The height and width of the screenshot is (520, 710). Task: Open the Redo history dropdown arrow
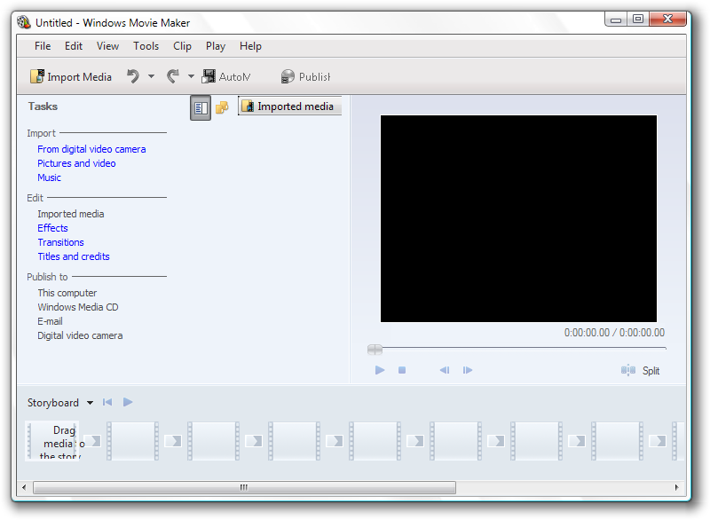click(x=191, y=77)
